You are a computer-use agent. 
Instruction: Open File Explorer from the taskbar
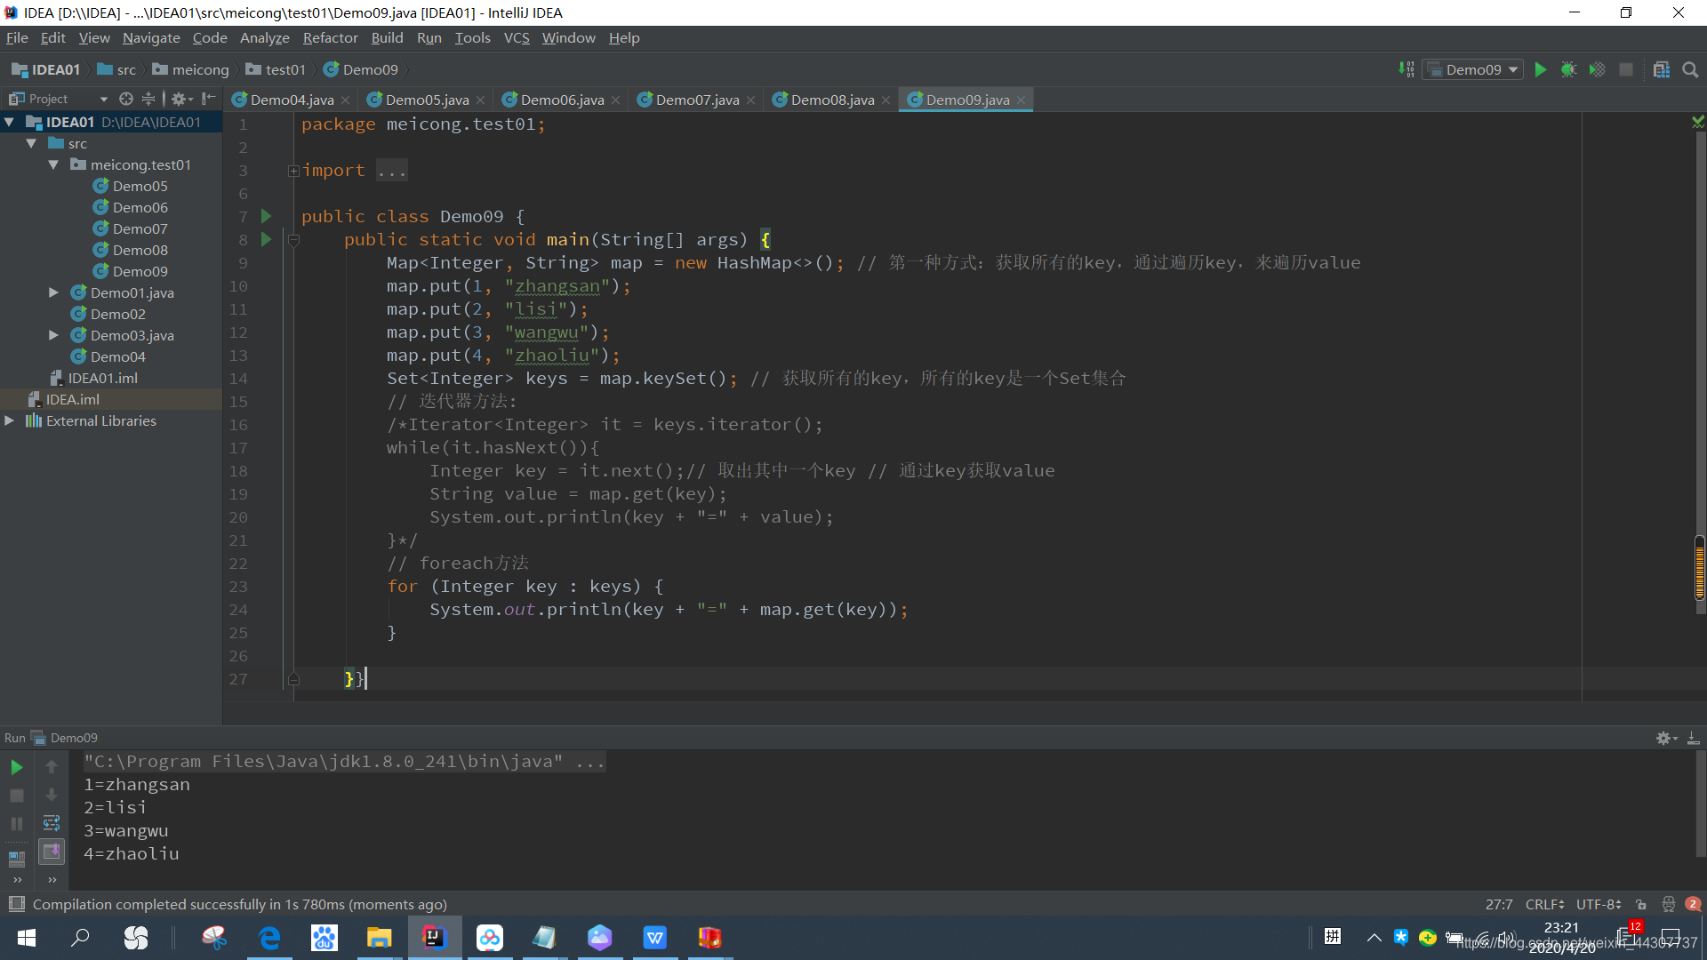379,937
